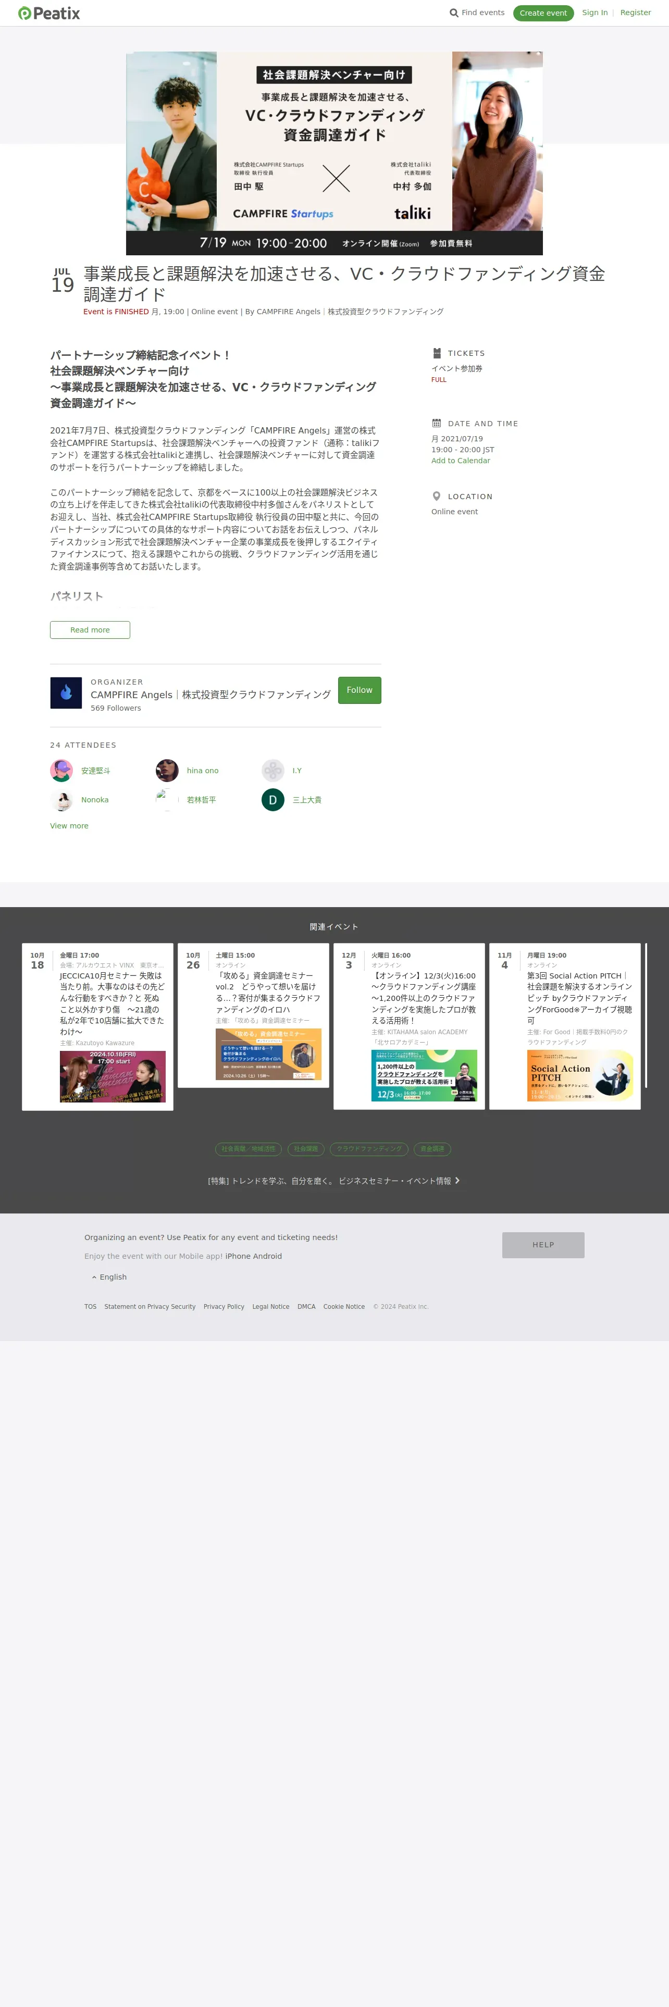Open 三上大貴 attendee name
Screen dimensions: 669x2007
tap(307, 800)
